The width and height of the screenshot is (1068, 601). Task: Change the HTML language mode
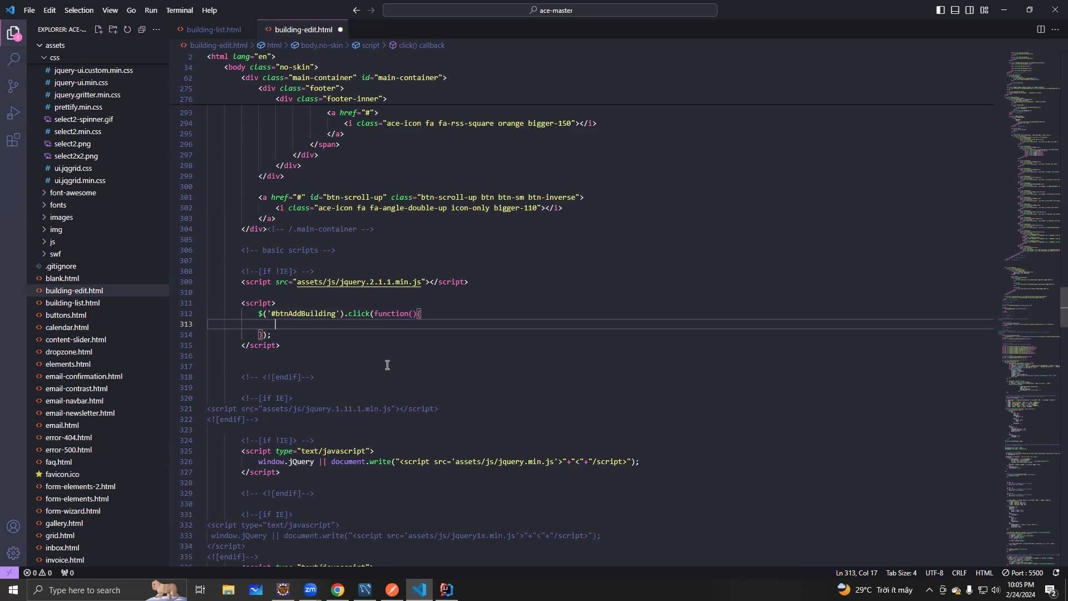click(984, 573)
